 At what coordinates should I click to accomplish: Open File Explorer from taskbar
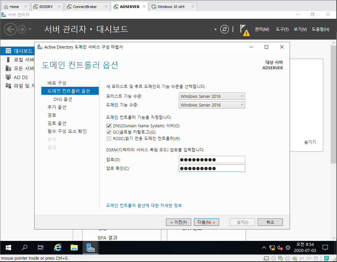74,248
